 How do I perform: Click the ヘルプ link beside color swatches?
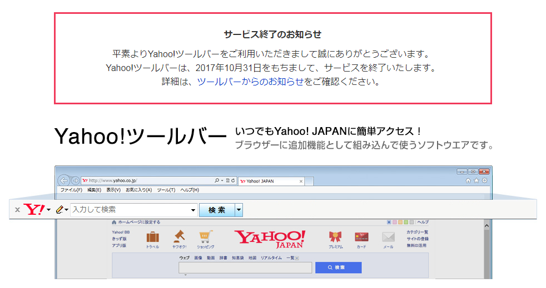pyautogui.click(x=423, y=222)
